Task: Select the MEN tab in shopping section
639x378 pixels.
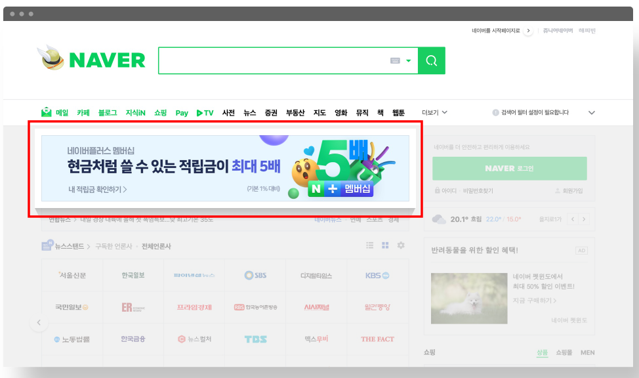Action: tap(587, 352)
